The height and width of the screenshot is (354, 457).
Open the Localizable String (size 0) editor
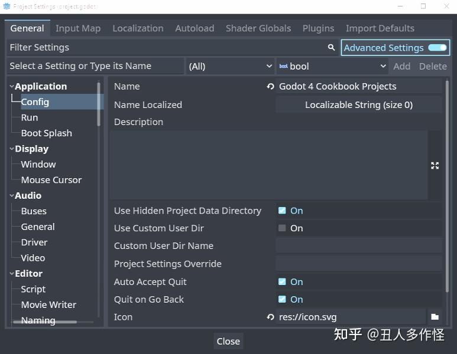click(358, 105)
